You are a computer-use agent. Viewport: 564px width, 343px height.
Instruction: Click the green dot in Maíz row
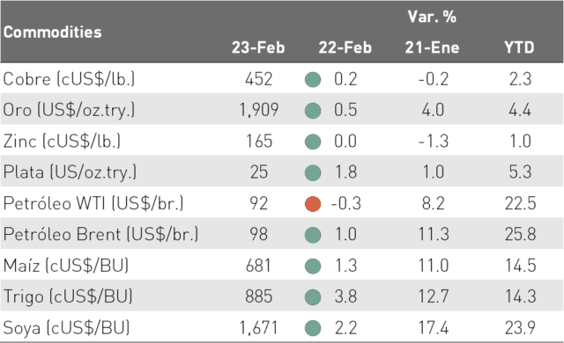pos(313,266)
